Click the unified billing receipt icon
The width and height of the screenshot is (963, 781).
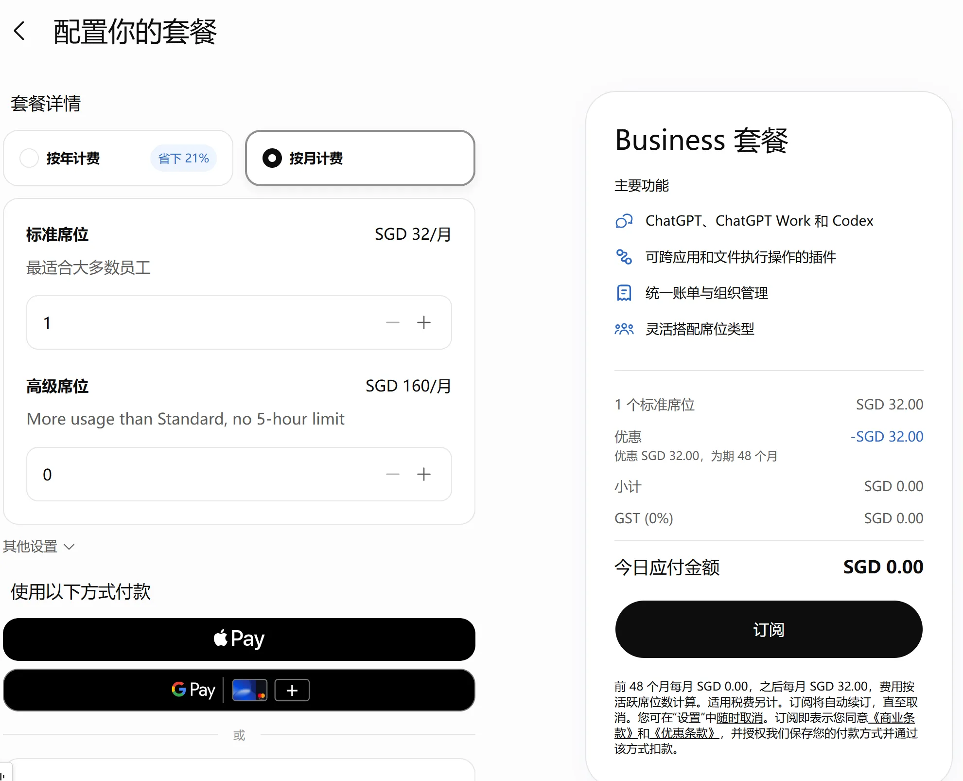(x=624, y=293)
